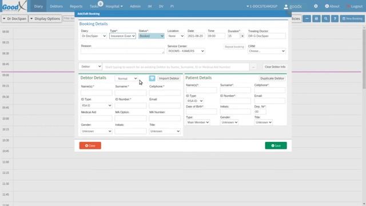Click the Duplicate Debtor button
Screen dimensions: 366x206
(x=272, y=78)
